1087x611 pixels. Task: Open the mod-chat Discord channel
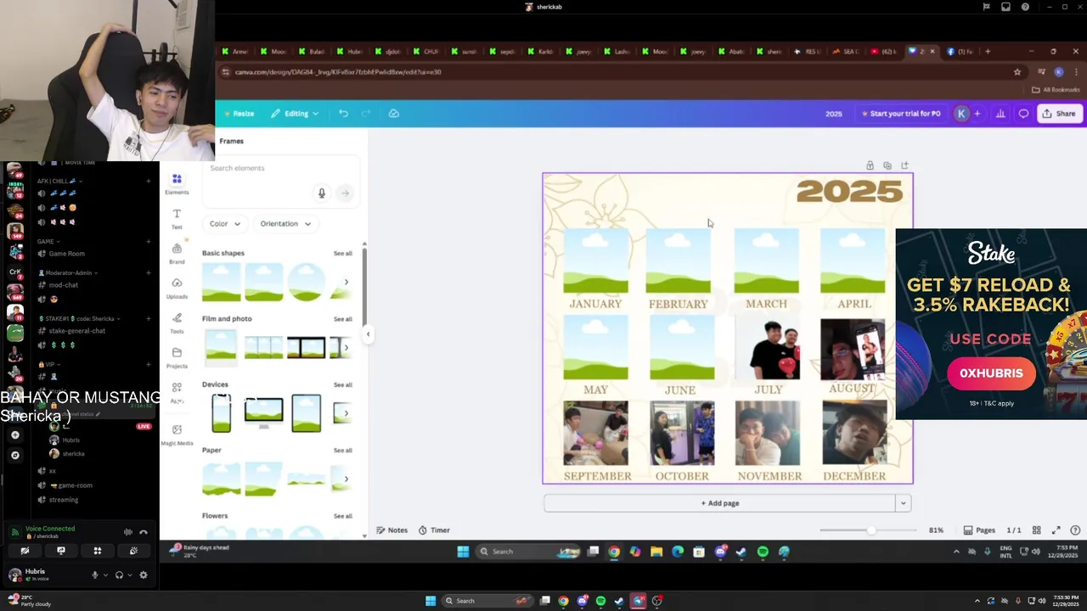63,285
